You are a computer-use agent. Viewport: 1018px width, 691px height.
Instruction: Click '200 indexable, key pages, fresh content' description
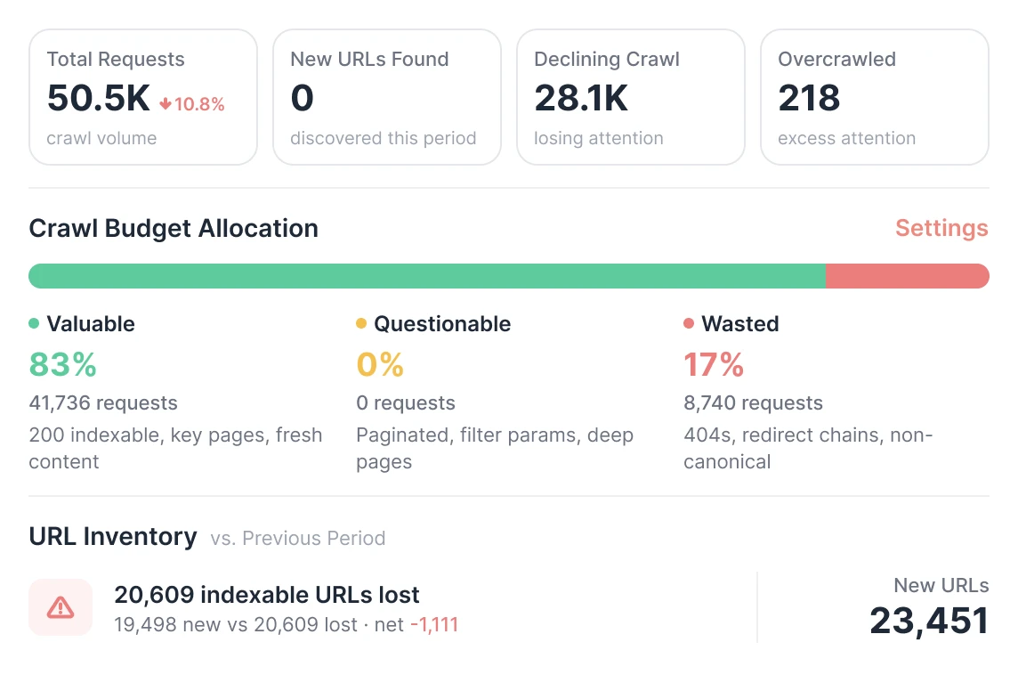[175, 448]
